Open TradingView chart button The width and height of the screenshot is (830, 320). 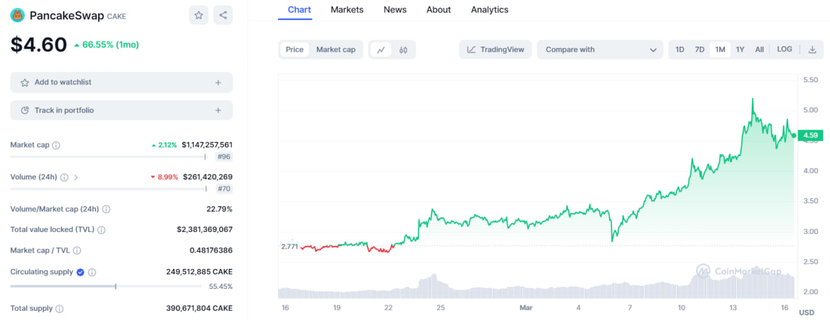495,49
